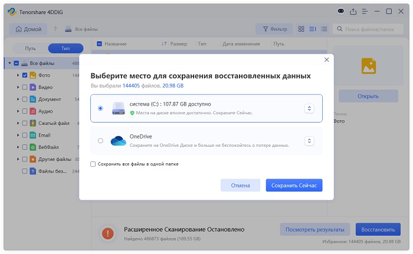Check the Документ checkbox
Viewport: 413px width, 254px height.
point(25,99)
